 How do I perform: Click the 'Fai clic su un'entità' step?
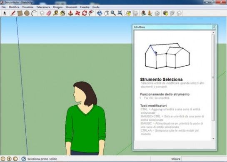pyautogui.click(x=157, y=98)
